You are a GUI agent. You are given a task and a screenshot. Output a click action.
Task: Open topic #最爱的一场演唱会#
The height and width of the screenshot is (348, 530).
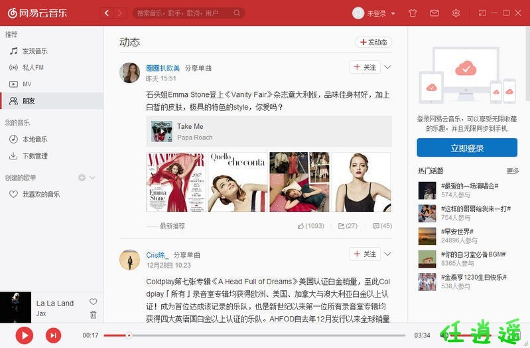470,186
